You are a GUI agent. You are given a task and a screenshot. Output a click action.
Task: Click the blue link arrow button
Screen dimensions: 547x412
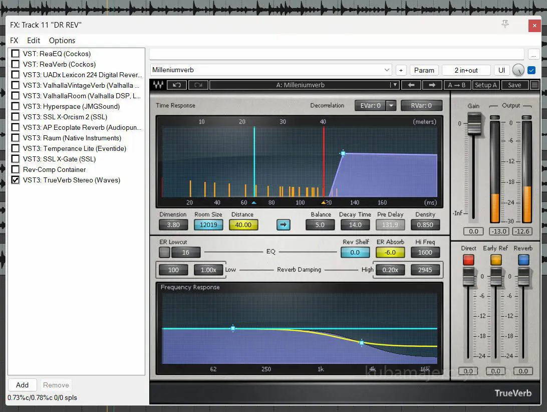click(x=284, y=225)
